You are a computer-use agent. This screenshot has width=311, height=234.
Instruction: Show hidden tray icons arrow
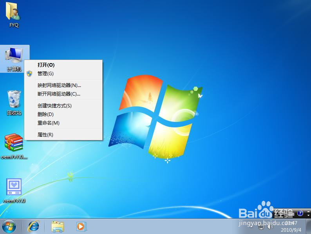251,226
